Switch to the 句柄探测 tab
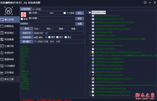 pos(26,9)
